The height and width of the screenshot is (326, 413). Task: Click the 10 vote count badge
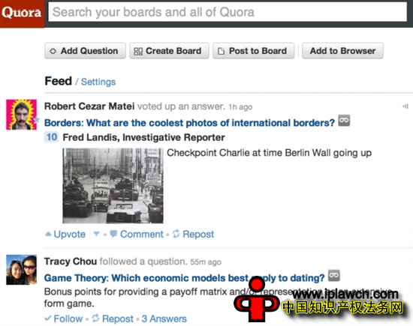[x=51, y=137]
